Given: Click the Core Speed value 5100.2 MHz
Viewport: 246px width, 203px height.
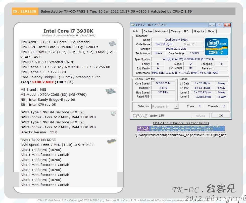Looking at the screenshot, I should (x=163, y=83).
